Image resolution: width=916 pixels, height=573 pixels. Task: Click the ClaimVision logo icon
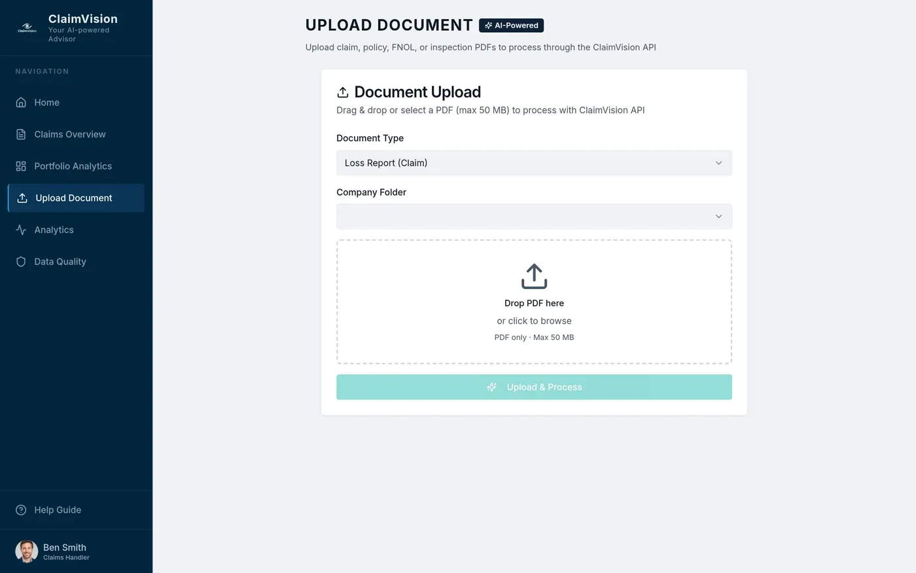click(x=27, y=28)
